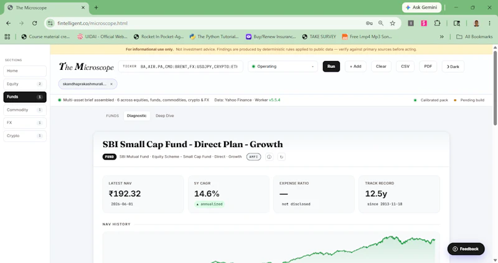Screen dimensions: 498x263
Task: Open the UIDAI Official Web bookmark
Action: click(102, 37)
